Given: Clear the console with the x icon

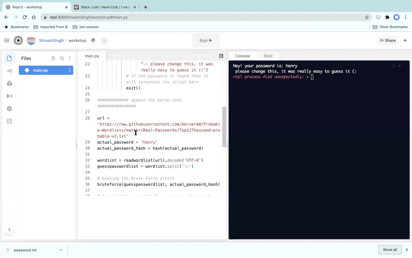Looking at the screenshot, I should (x=400, y=66).
